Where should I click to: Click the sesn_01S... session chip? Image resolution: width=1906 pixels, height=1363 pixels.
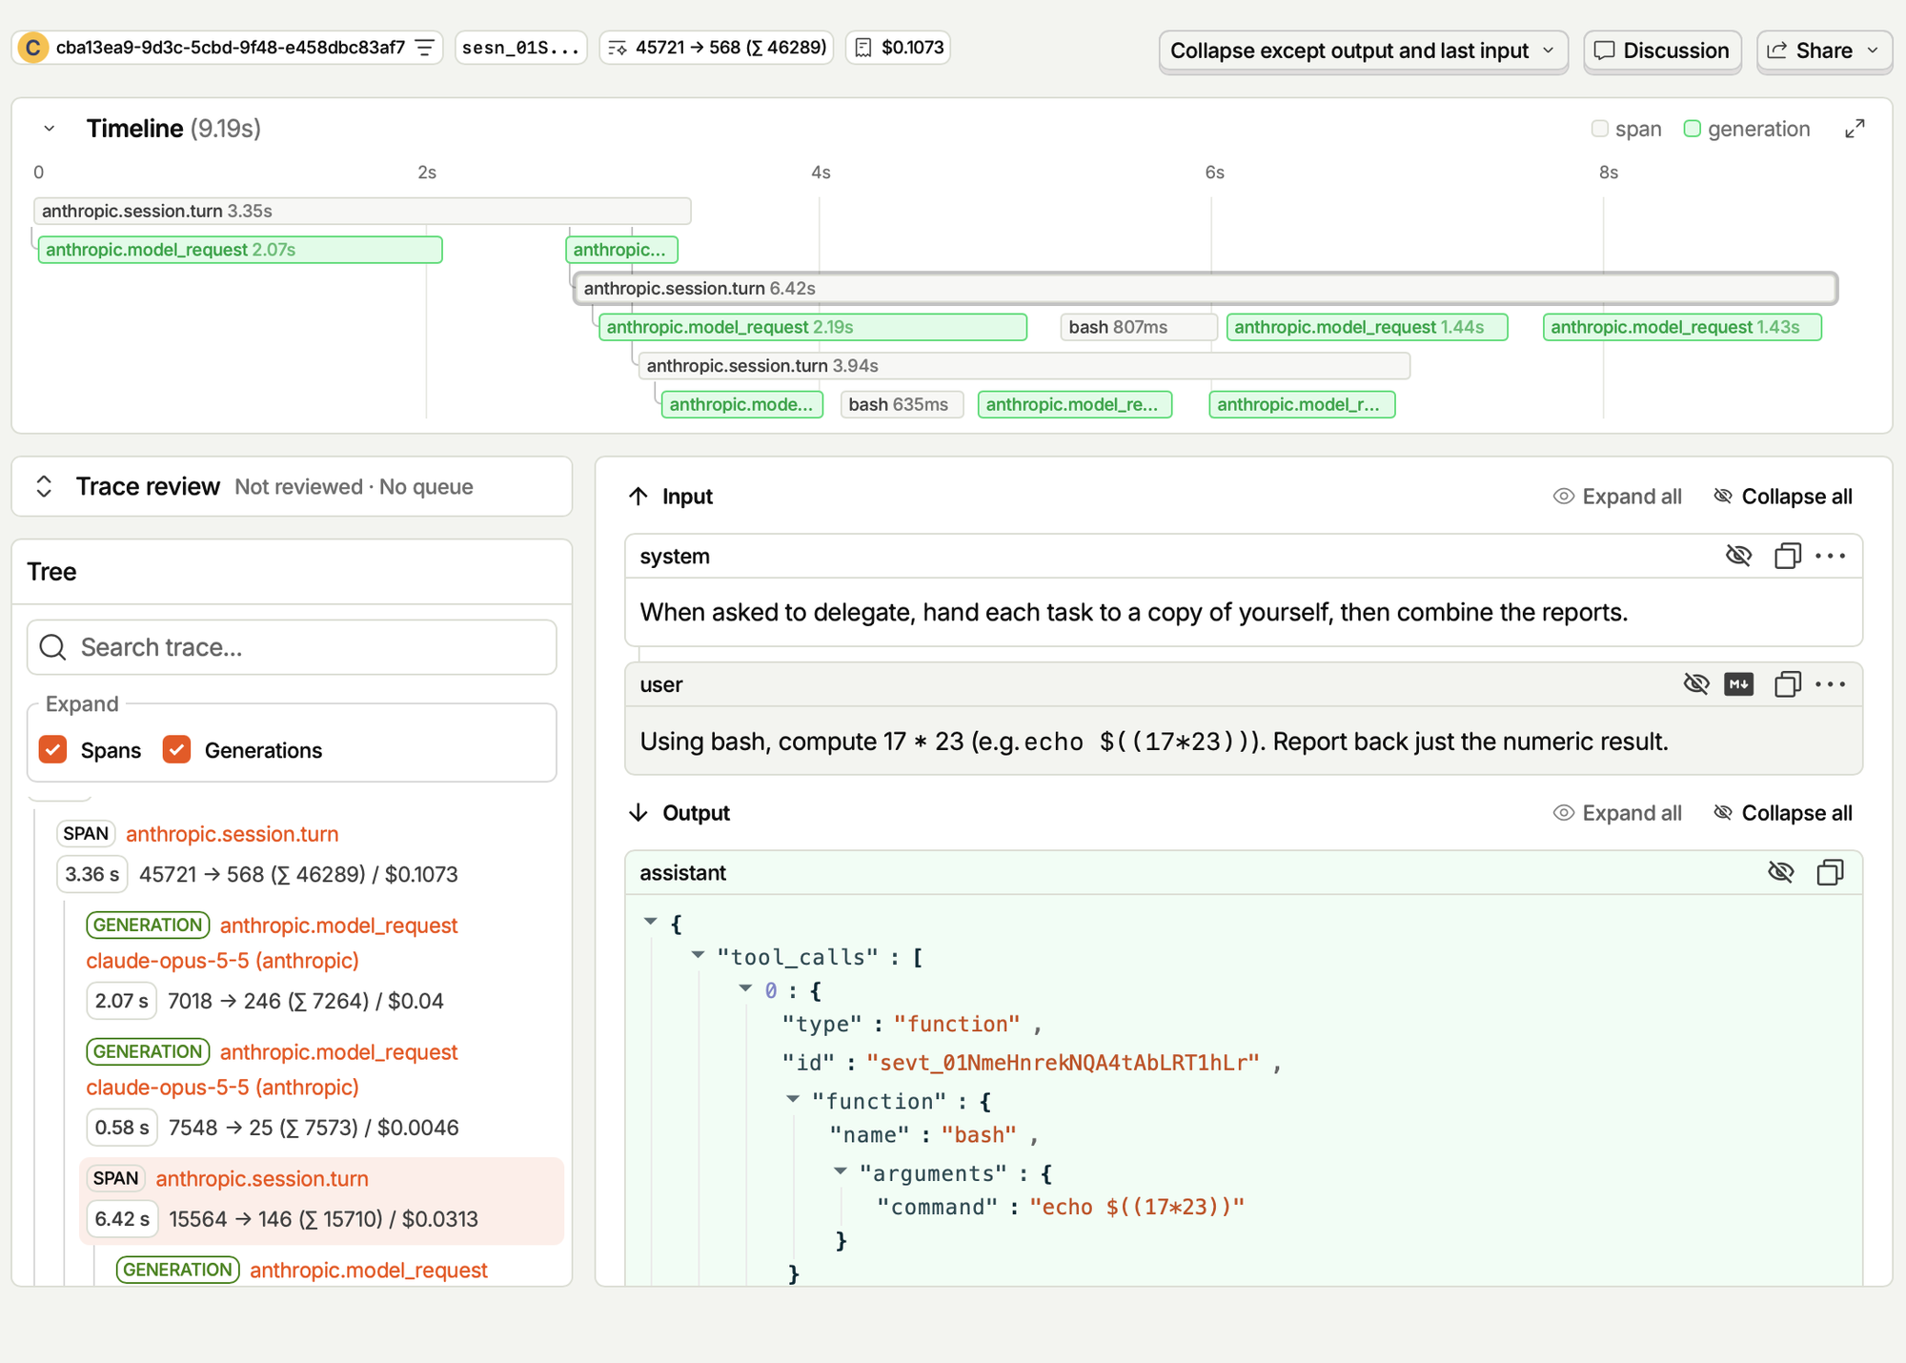[520, 48]
